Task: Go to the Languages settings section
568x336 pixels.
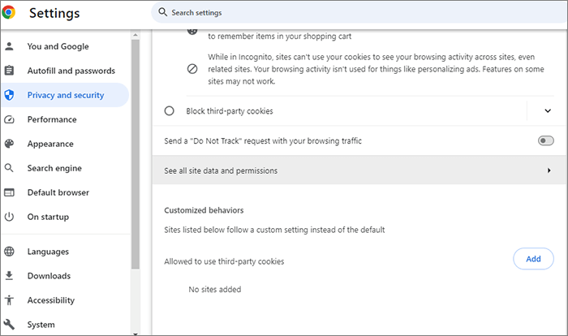Action: pyautogui.click(x=48, y=252)
